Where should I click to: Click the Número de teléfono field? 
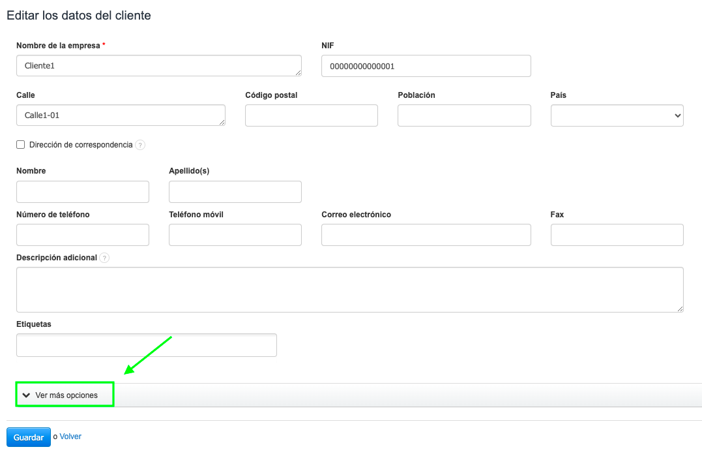click(83, 235)
